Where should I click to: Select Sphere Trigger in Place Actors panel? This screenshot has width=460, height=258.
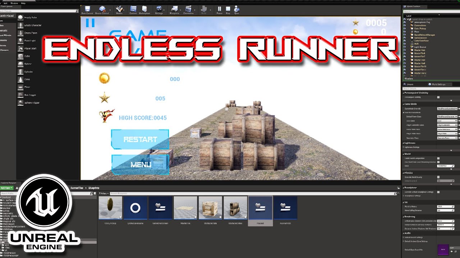click(x=28, y=103)
